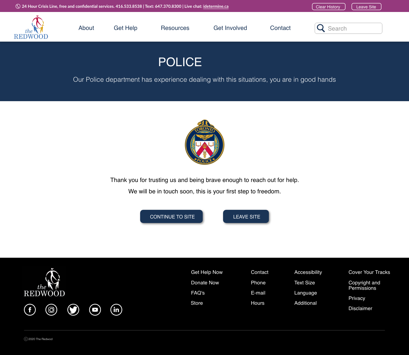Open Additional footer link
The height and width of the screenshot is (355, 409).
tap(305, 303)
